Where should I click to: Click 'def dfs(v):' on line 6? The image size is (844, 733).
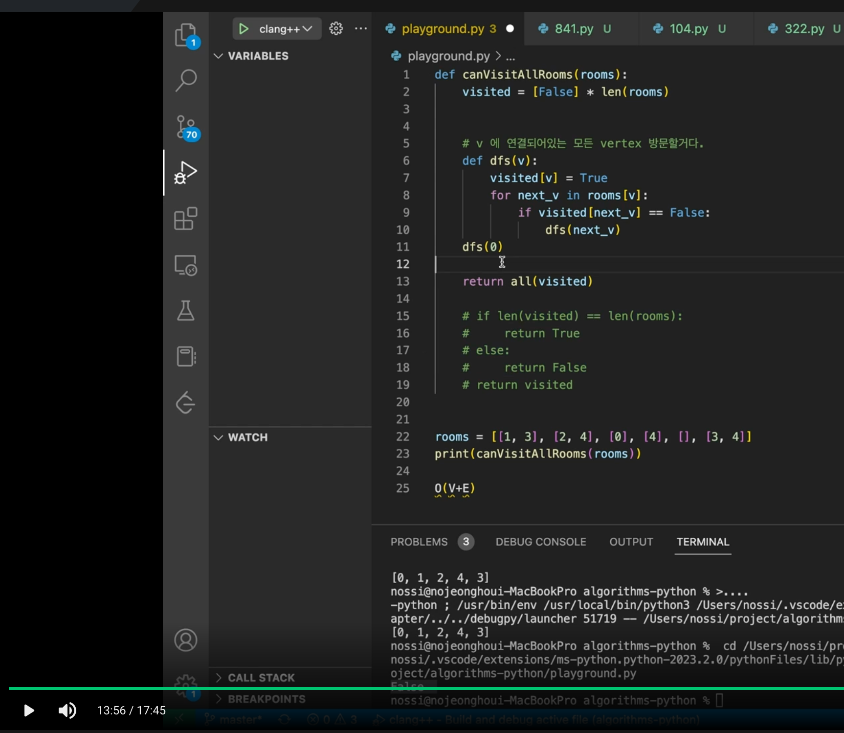pos(500,161)
